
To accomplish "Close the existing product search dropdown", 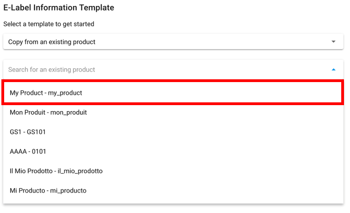I will [x=333, y=70].
